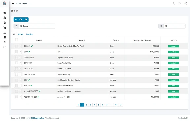Open the dashboard gauge sidebar icon
Image resolution: width=190 pixels, height=121 pixels.
click(x=5, y=13)
